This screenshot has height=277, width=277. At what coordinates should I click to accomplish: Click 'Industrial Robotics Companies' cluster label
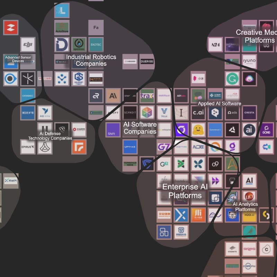91,60
